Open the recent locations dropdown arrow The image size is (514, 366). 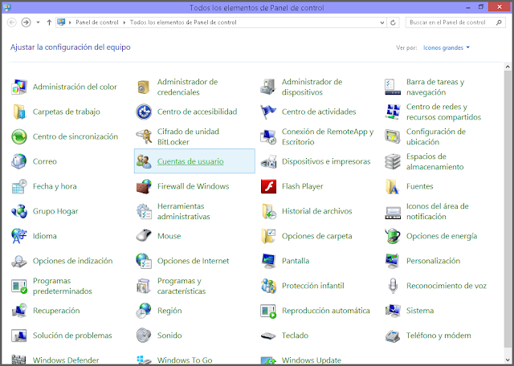[38, 22]
